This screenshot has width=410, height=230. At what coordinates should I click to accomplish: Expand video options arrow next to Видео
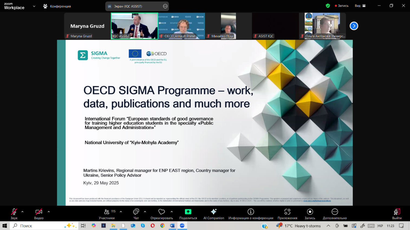pos(49,212)
